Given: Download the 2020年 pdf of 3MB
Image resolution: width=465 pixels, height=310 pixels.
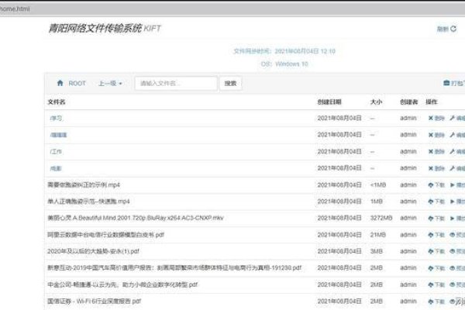Looking at the screenshot, I should pyautogui.click(x=436, y=251).
